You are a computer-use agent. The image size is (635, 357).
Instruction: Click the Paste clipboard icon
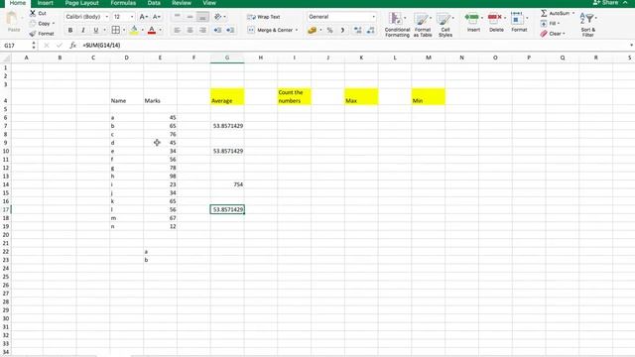pyautogui.click(x=13, y=19)
